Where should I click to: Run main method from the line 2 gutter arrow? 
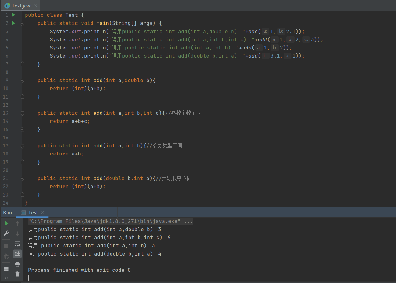(13, 23)
